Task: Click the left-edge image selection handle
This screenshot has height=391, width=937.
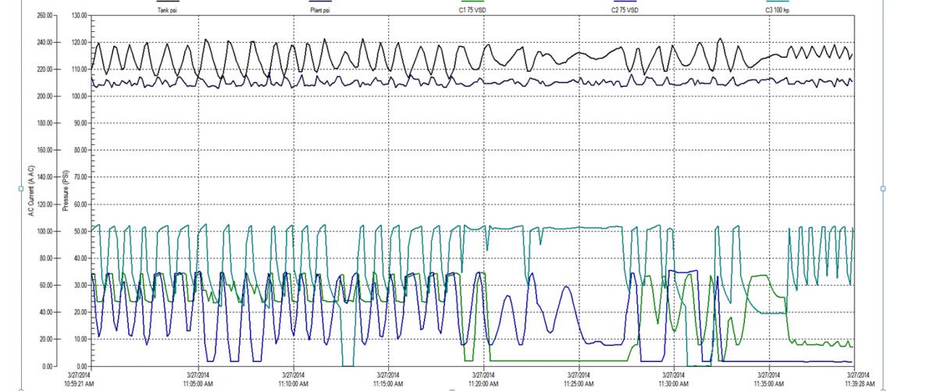Action: [21, 189]
